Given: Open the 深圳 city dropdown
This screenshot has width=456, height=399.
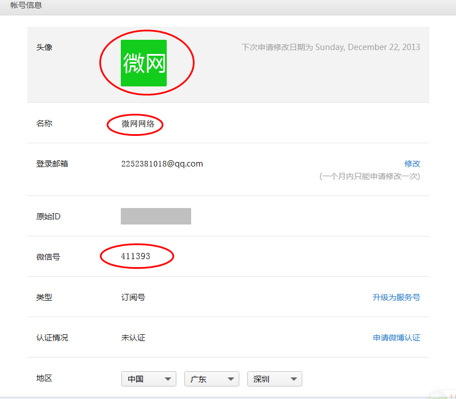Looking at the screenshot, I should [x=275, y=379].
